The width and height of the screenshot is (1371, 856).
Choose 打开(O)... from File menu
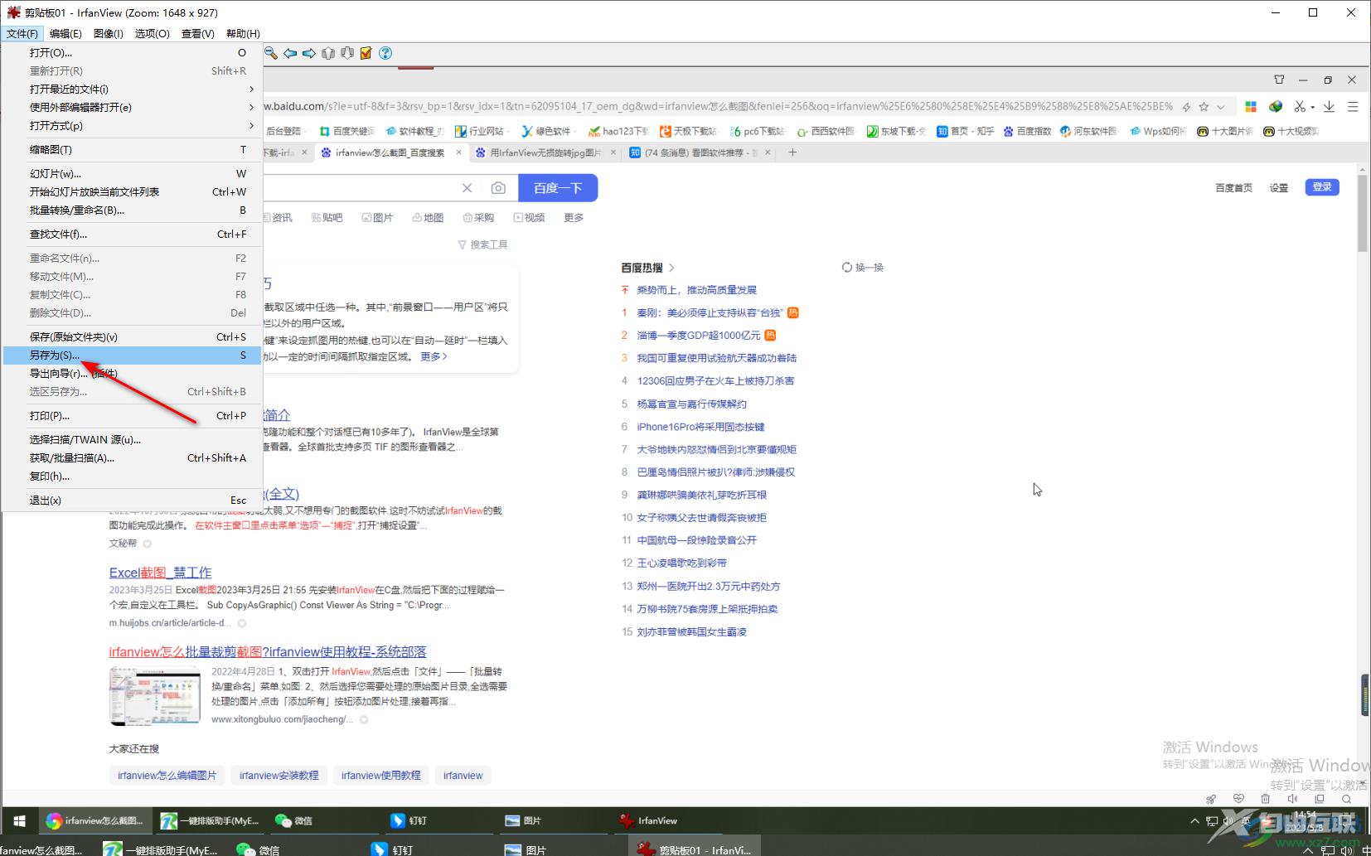(133, 52)
